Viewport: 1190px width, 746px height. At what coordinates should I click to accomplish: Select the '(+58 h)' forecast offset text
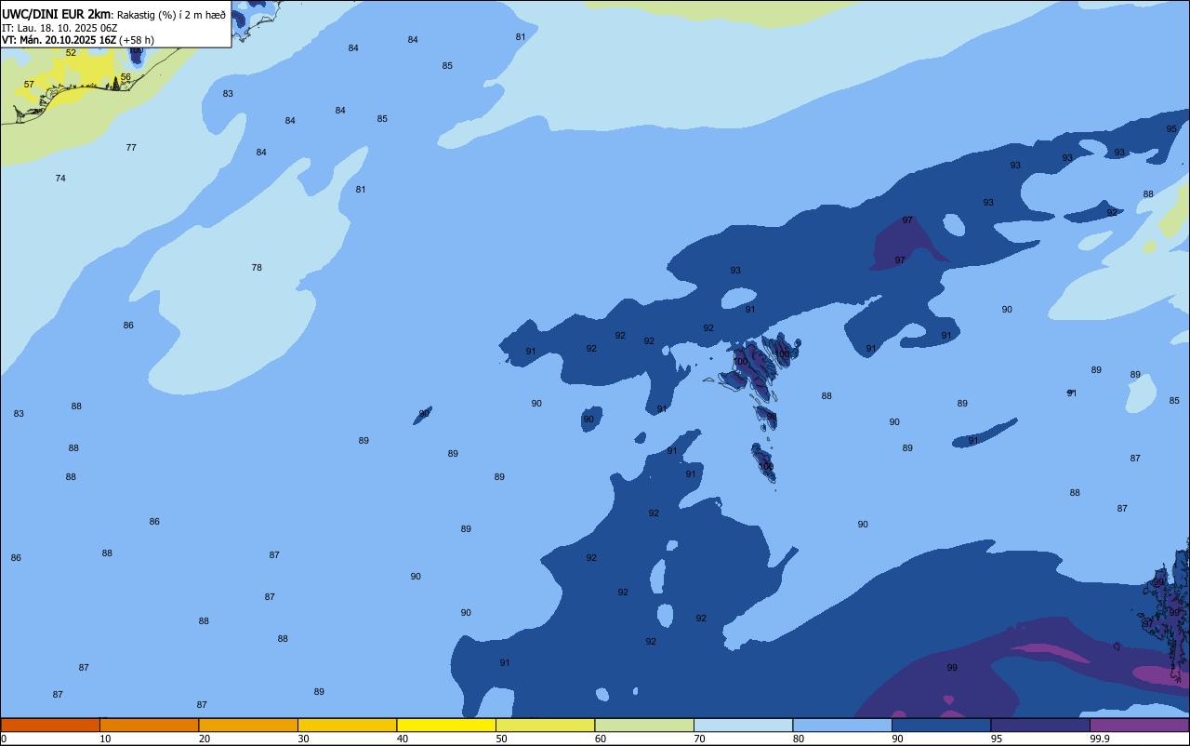[x=136, y=40]
